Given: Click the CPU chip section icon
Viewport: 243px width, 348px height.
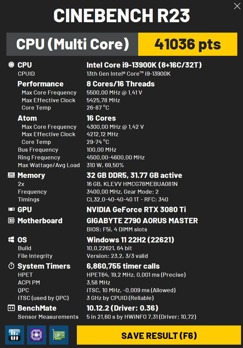Looking at the screenshot, I should click(x=11, y=65).
